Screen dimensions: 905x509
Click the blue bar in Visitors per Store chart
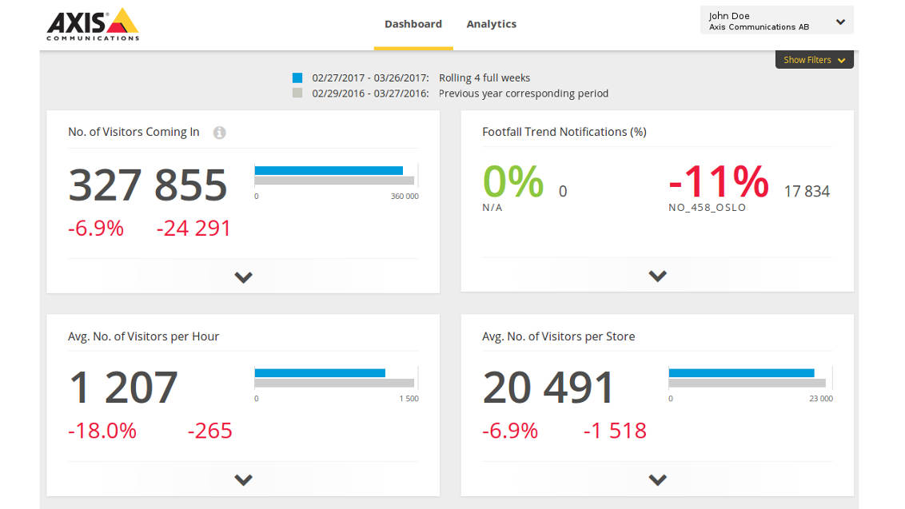pos(740,372)
